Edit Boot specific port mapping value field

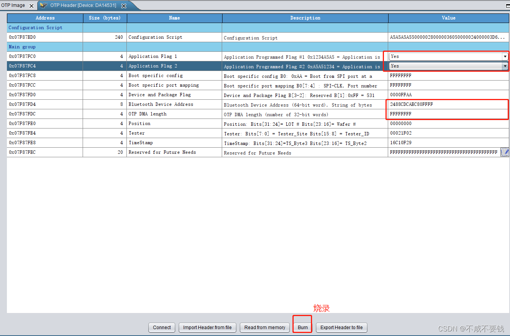point(449,85)
